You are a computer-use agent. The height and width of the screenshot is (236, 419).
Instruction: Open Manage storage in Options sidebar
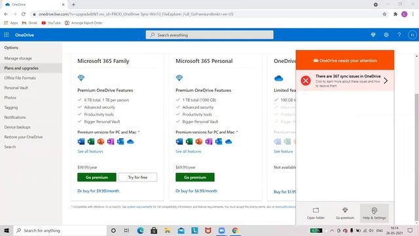pyautogui.click(x=18, y=58)
